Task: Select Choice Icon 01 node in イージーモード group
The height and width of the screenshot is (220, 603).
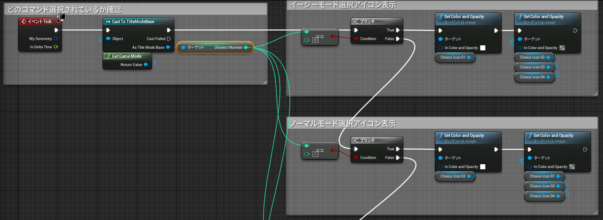Action: [x=455, y=57]
